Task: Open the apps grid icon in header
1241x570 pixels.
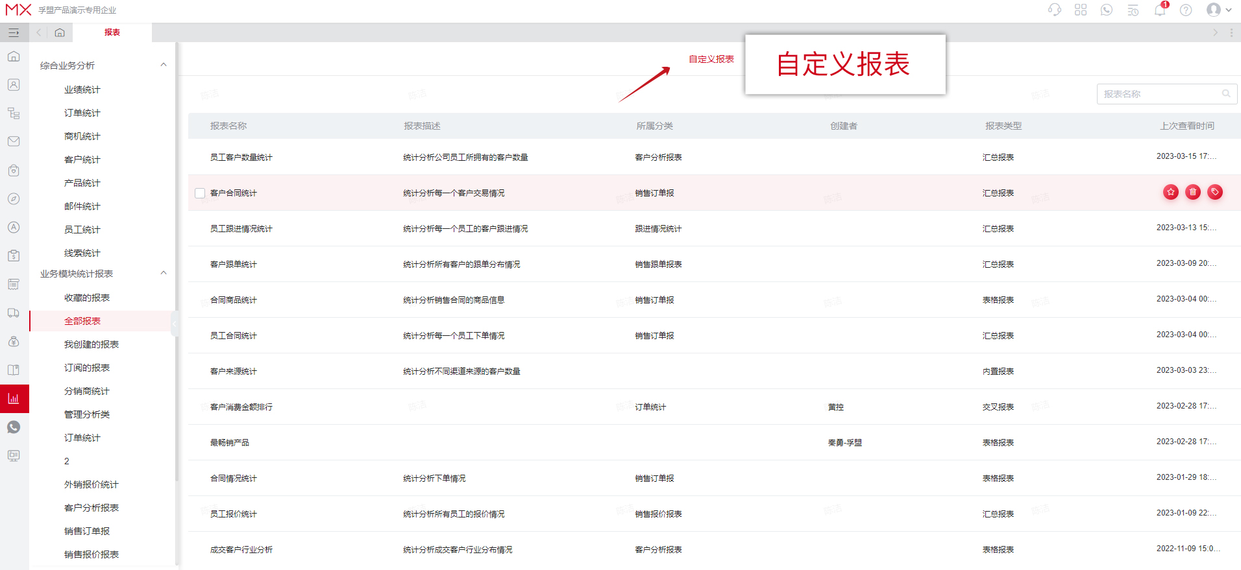Action: click(x=1081, y=10)
